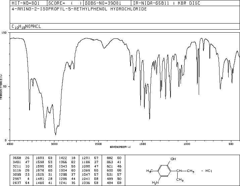Viewport: 240px width, 186px height.
Task: Click the IR-NIDA-65811 : KBR DISC label
Action: [x=166, y=3]
